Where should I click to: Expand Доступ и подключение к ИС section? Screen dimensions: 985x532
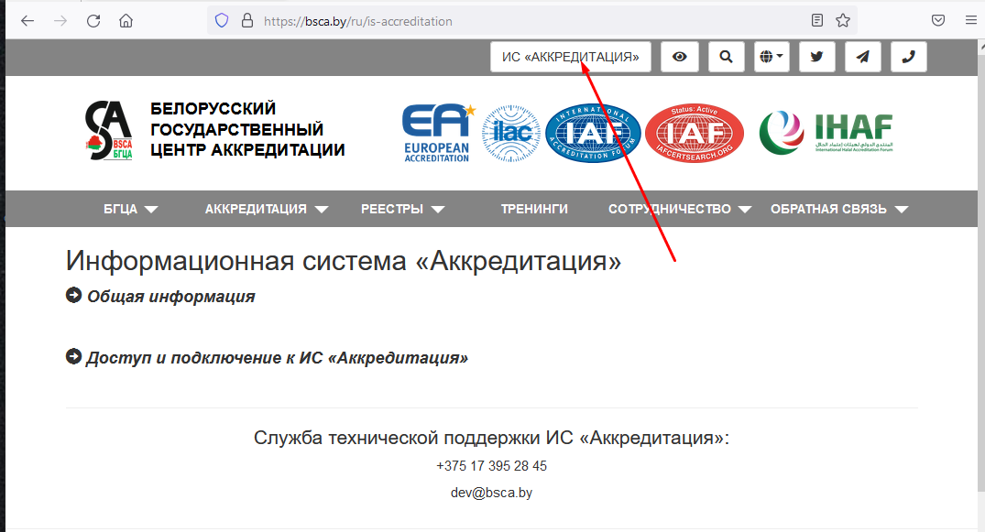coord(277,358)
